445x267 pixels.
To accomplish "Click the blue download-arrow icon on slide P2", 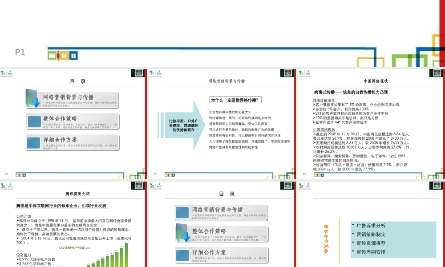I will coord(33,98).
